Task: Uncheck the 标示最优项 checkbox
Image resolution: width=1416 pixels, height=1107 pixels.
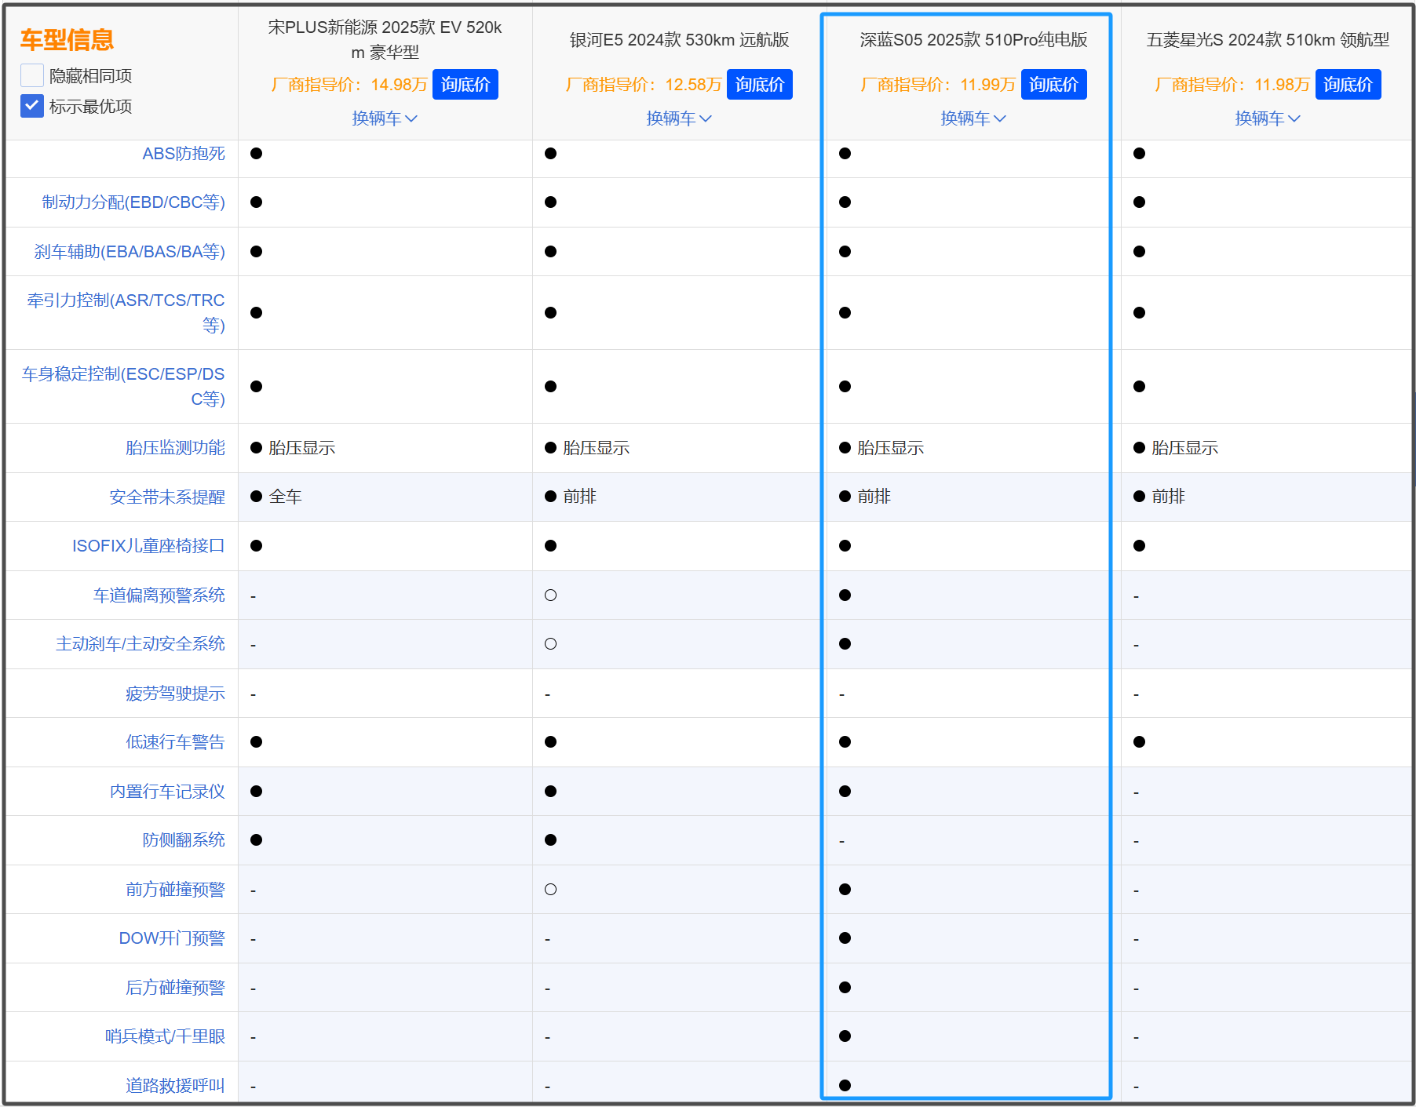Action: tap(32, 106)
